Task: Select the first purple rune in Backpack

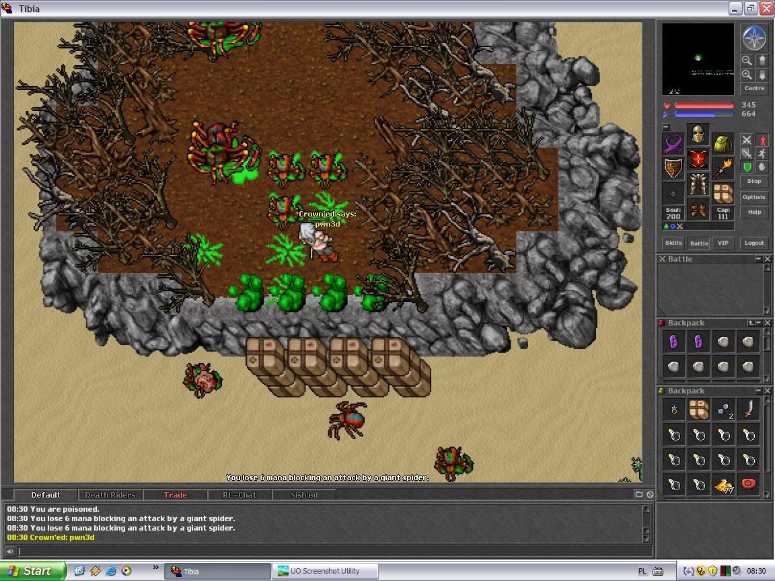Action: click(673, 342)
